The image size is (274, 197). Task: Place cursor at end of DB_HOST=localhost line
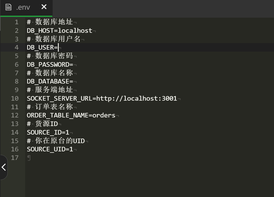click(x=92, y=31)
